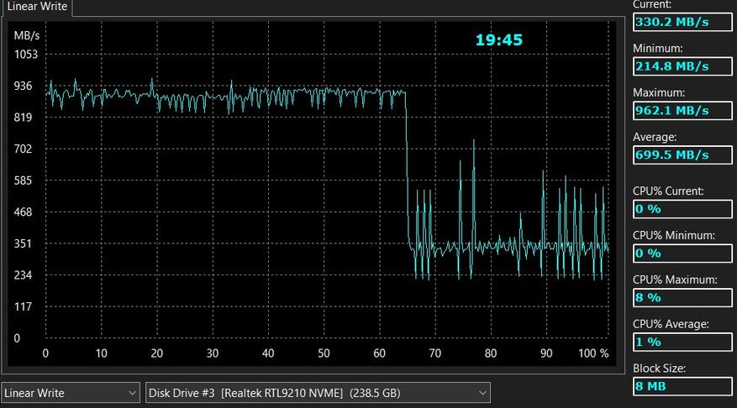Viewport: 737px width, 408px height.
Task: Click the 936 label on the vertical axis
Action: pos(23,86)
